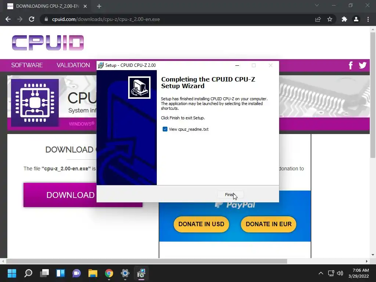The width and height of the screenshot is (376, 282).
Task: Click the vertical page scrollbar thumb
Action: (x=373, y=95)
